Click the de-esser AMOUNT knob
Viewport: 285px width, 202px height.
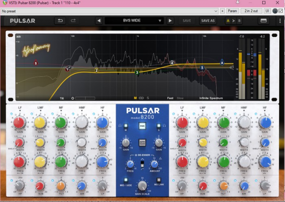pos(154,164)
